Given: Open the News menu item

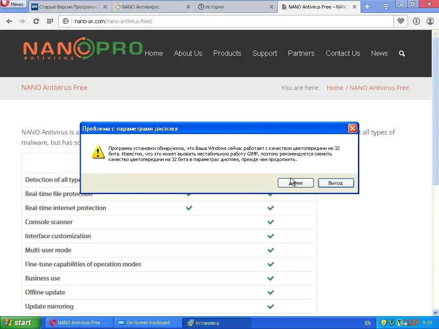Looking at the screenshot, I should 379,54.
